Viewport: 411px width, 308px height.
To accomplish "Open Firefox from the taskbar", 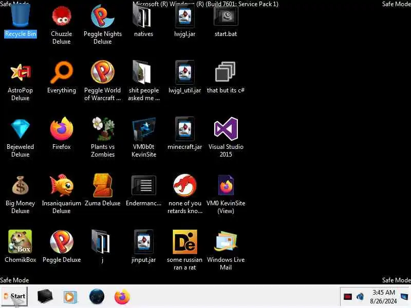I will pos(122,297).
